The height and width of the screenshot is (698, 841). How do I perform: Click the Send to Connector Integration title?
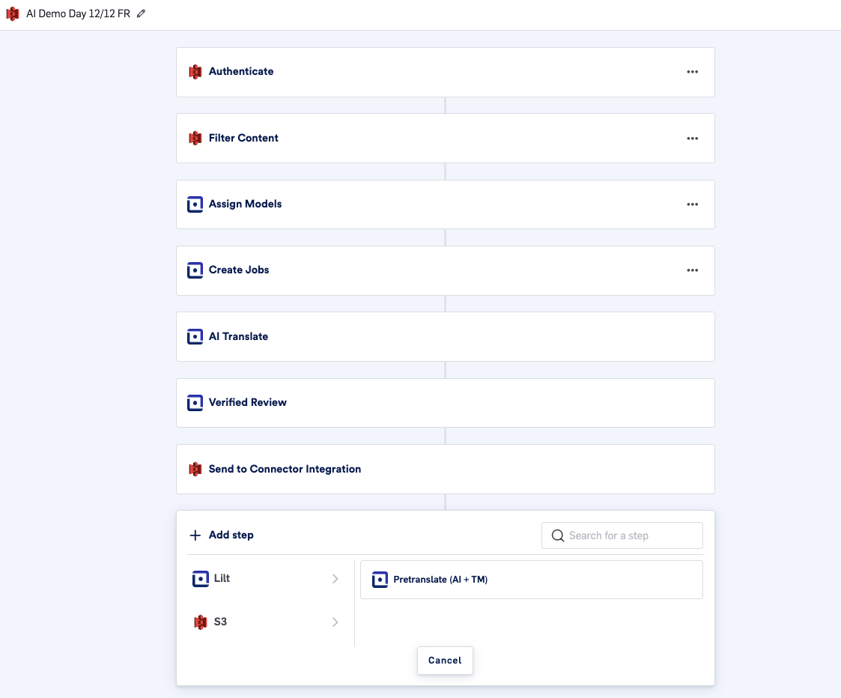pyautogui.click(x=285, y=469)
